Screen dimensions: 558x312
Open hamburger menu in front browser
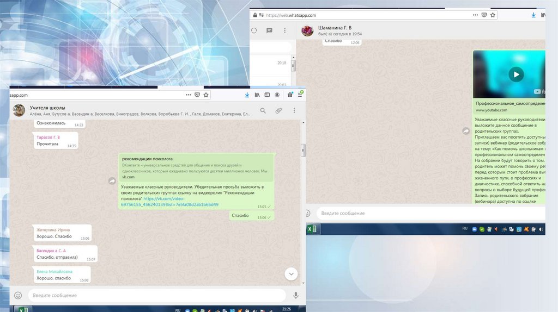pyautogui.click(x=300, y=95)
